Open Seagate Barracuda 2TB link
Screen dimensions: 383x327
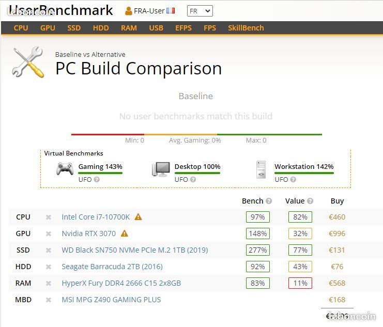pyautogui.click(x=112, y=267)
